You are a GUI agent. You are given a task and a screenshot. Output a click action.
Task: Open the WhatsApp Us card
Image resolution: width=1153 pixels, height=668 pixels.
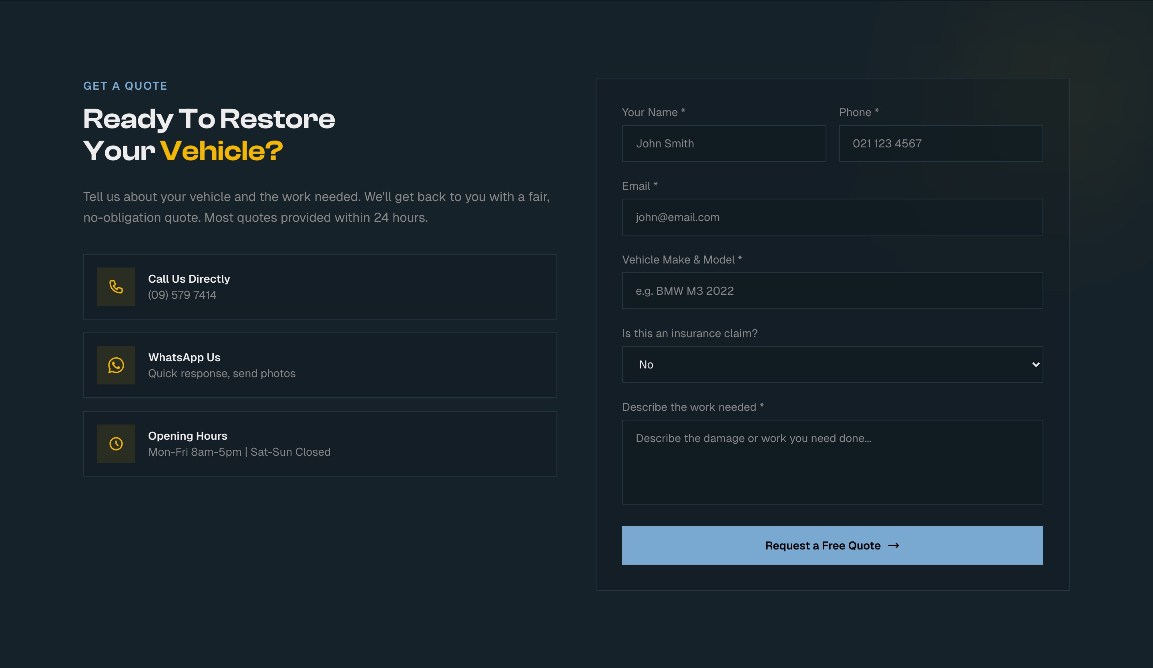320,365
